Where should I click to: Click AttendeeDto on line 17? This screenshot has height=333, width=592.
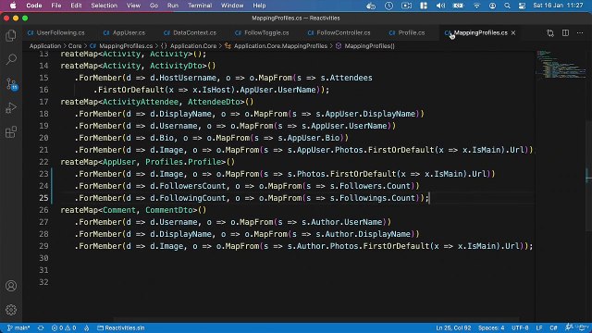click(x=214, y=102)
